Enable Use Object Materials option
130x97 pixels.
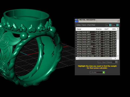[108, 62]
